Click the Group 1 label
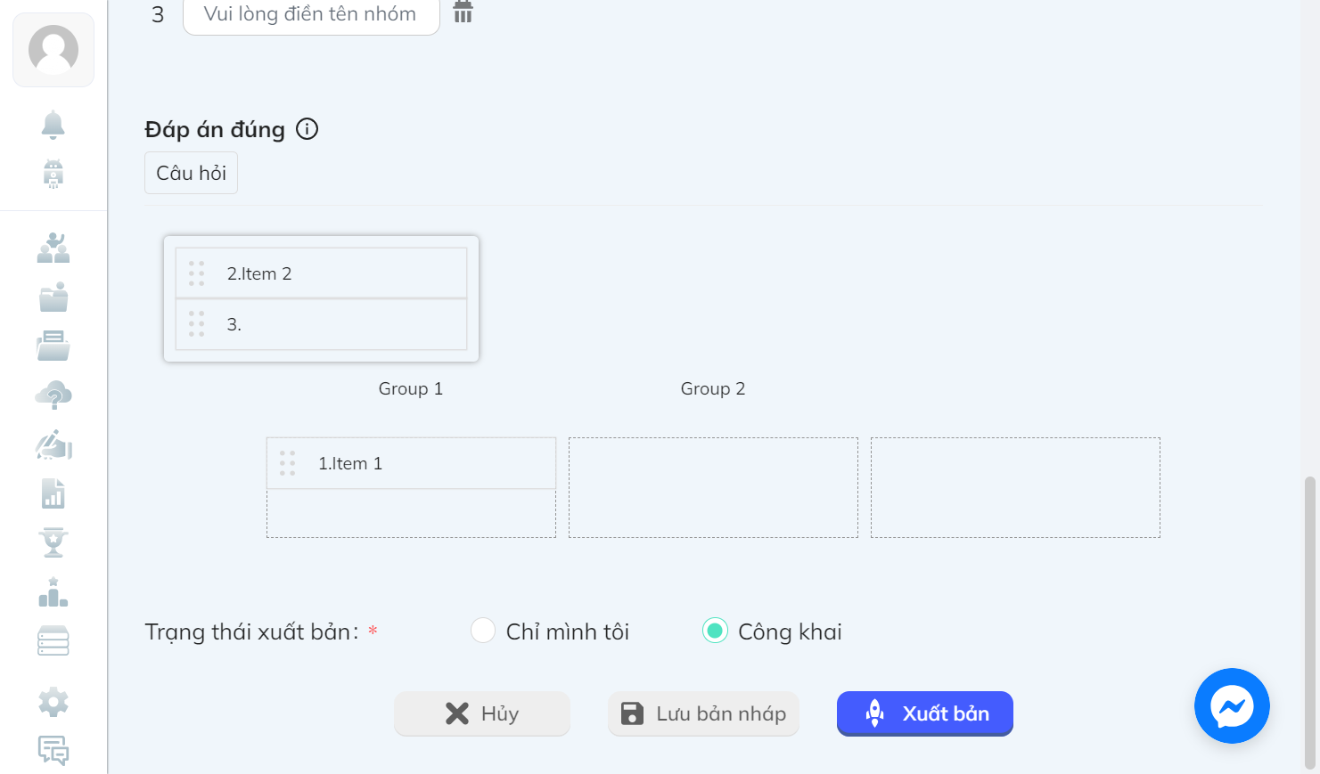This screenshot has width=1320, height=774. pos(411,388)
